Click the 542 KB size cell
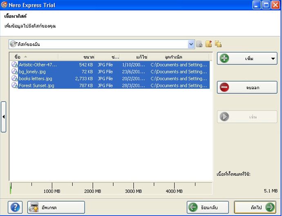The height and width of the screenshot is (216, 282). click(86, 65)
